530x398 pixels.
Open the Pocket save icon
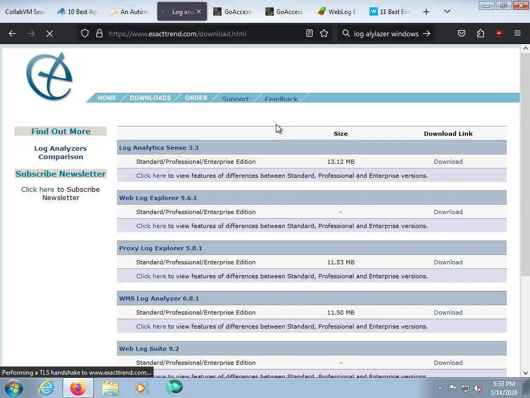(462, 34)
